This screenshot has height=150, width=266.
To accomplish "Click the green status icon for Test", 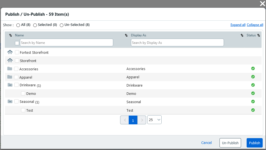I will point(253,110).
